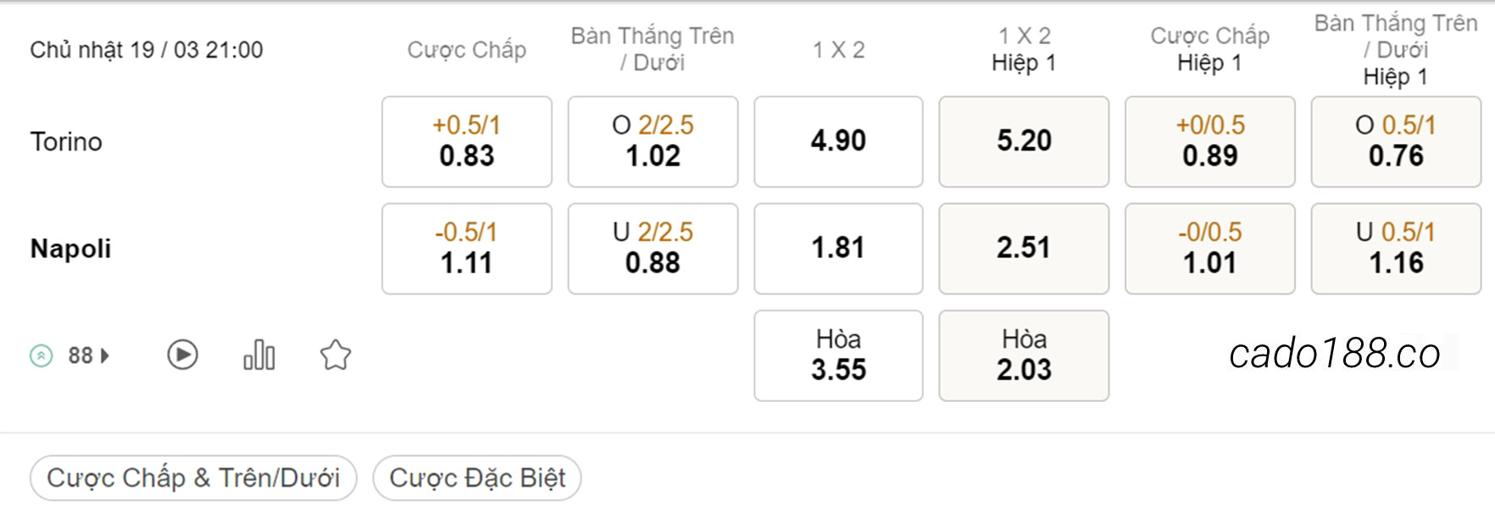This screenshot has width=1495, height=523.
Task: Bet Napoli win at 1.81
Action: (838, 249)
